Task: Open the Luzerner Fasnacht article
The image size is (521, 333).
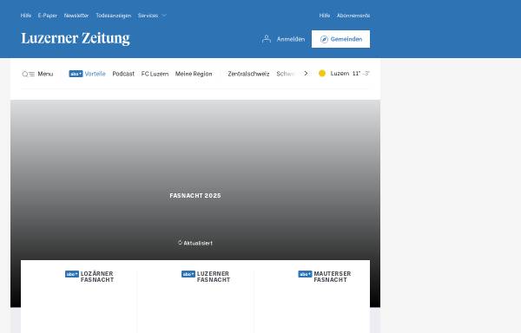Action: pos(214,277)
